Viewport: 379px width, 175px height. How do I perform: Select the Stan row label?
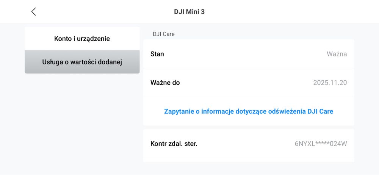(157, 54)
